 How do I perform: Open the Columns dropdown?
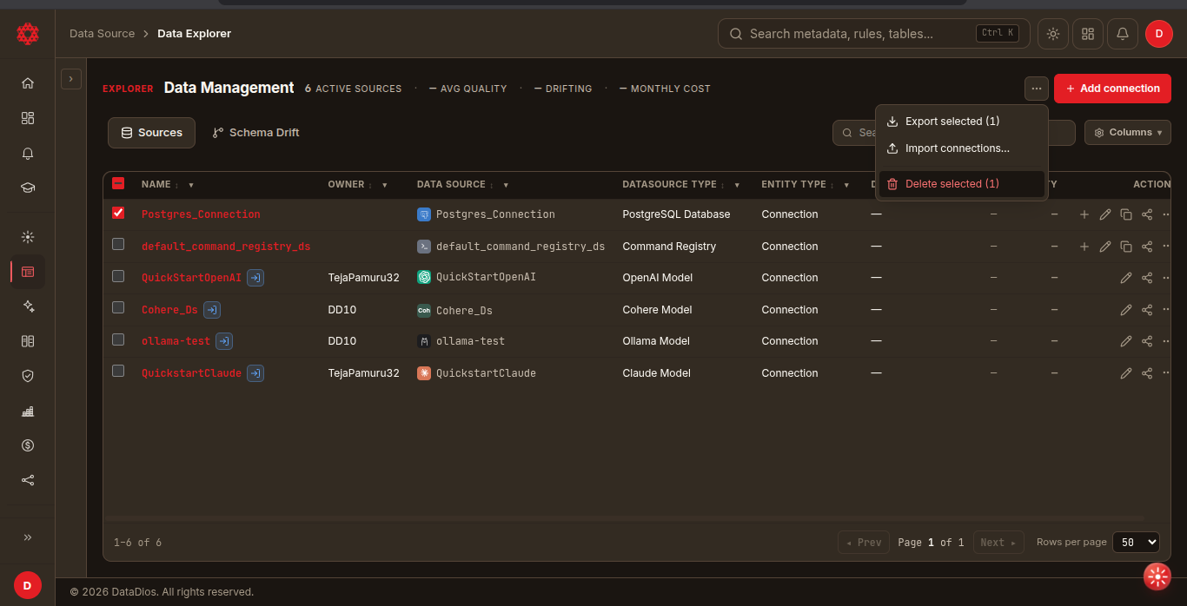[1128, 132]
